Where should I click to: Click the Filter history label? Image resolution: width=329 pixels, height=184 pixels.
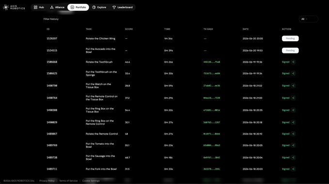[x=51, y=19]
